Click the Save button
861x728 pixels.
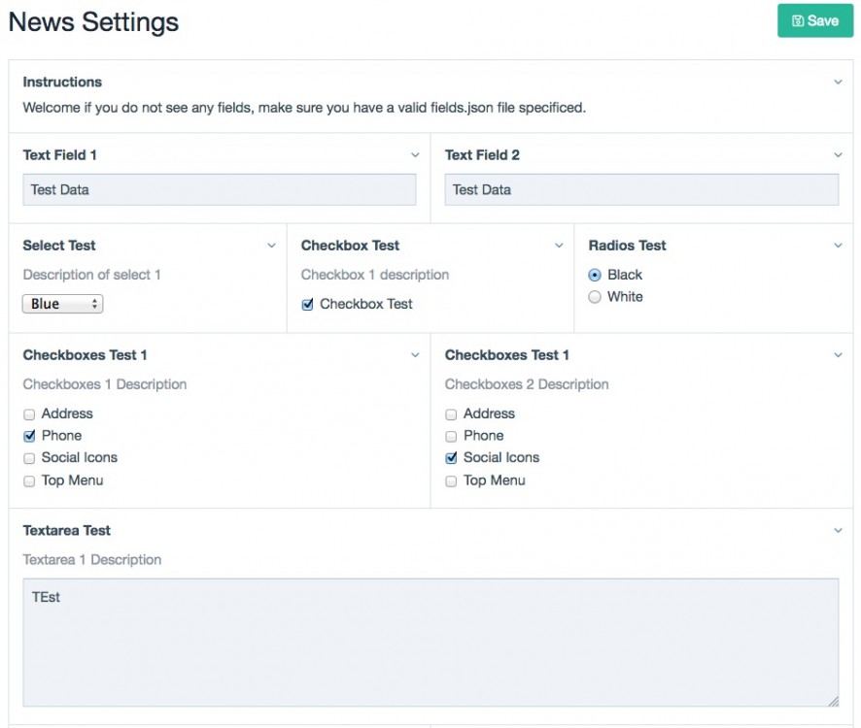[814, 20]
